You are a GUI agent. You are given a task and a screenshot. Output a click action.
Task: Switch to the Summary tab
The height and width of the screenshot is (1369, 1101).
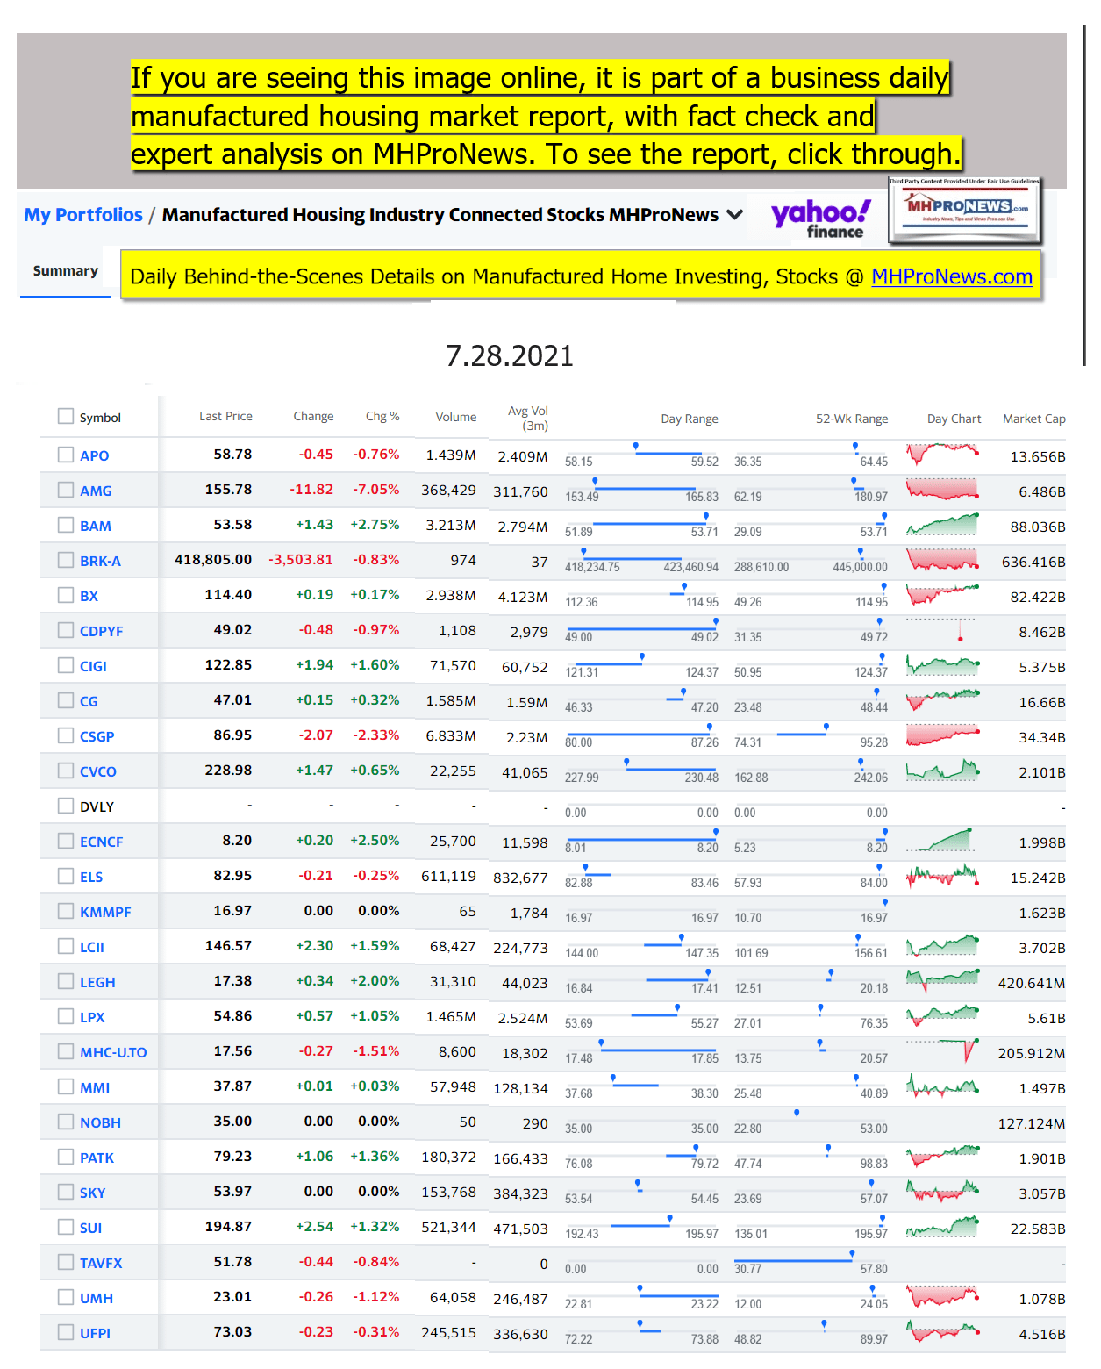65,271
